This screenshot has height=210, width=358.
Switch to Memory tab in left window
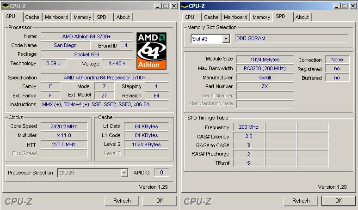coord(82,17)
